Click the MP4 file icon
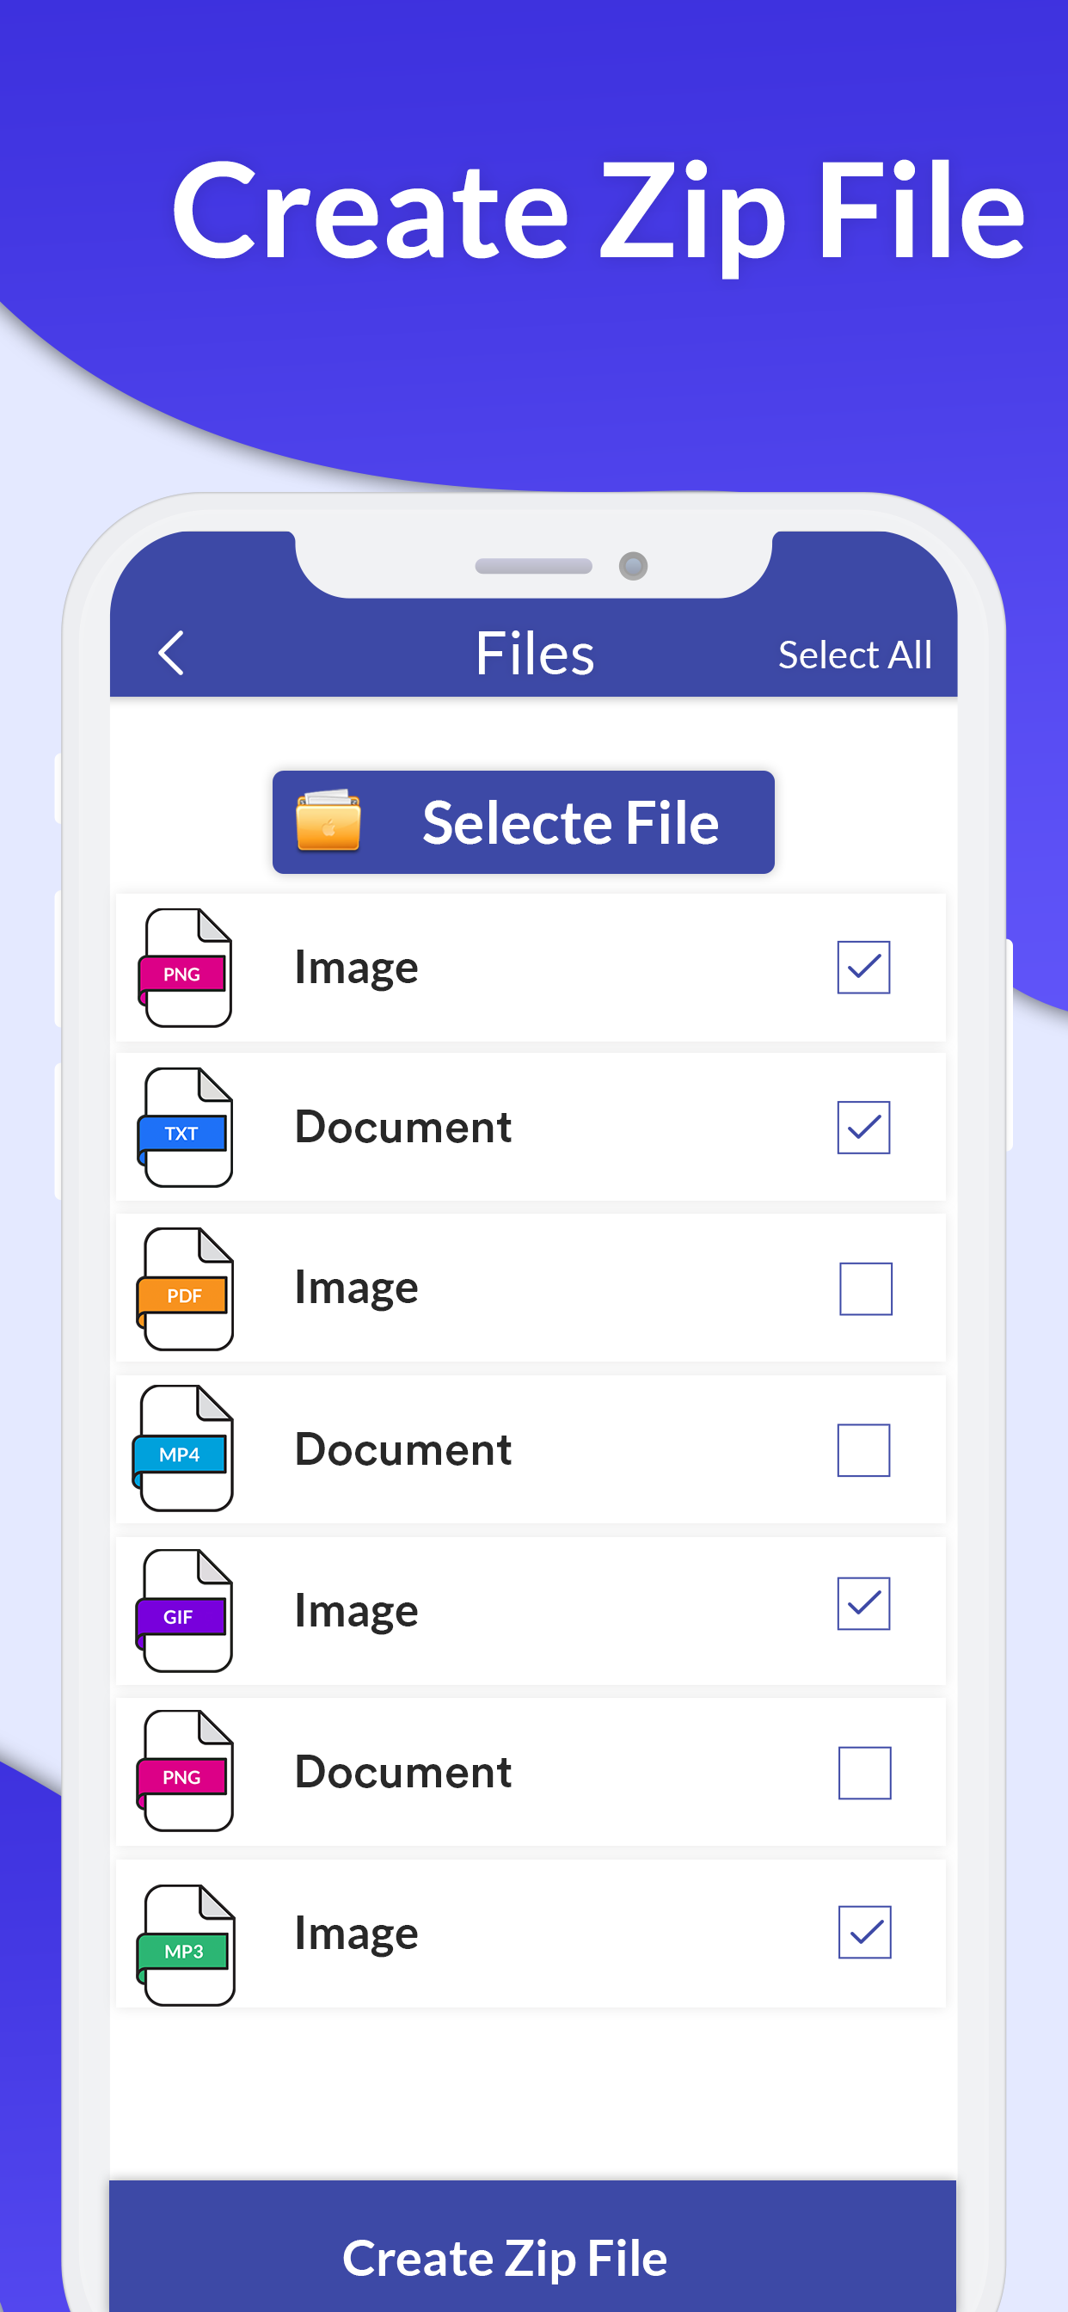 (x=184, y=1450)
